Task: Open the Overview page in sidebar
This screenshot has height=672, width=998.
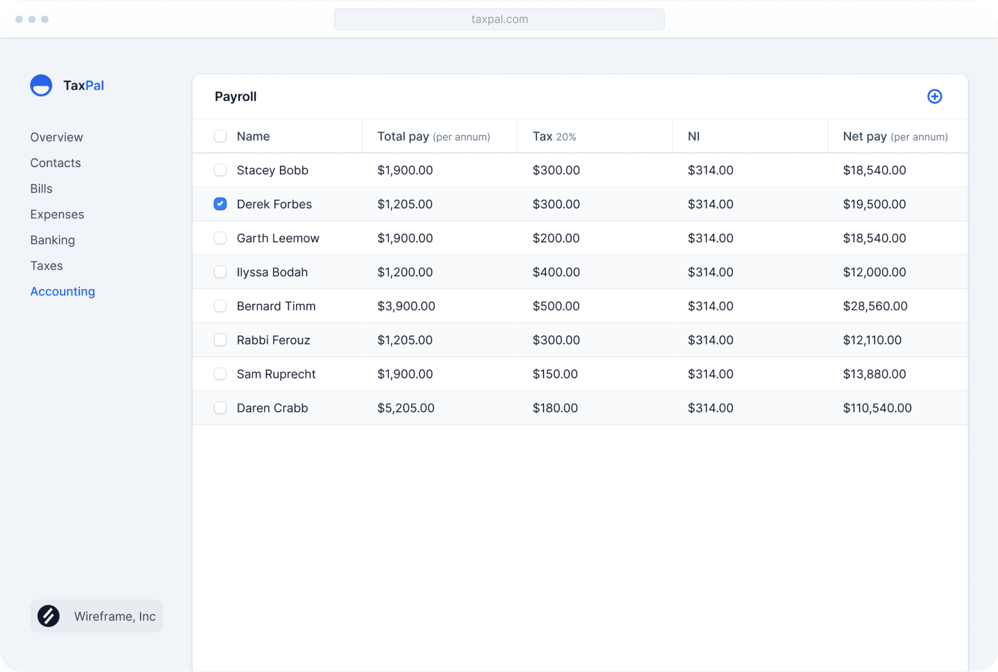Action: coord(57,137)
